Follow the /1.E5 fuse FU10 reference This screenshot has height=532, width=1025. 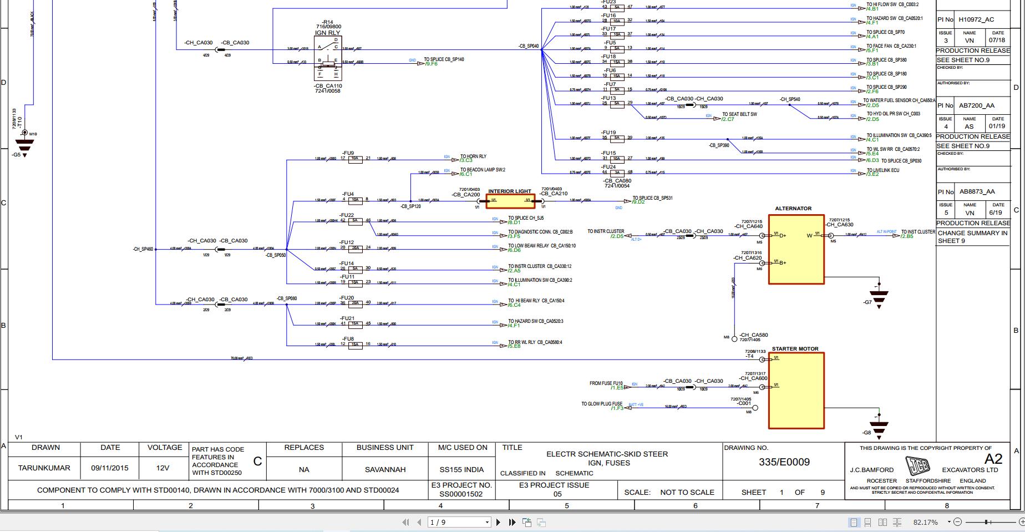(x=617, y=388)
